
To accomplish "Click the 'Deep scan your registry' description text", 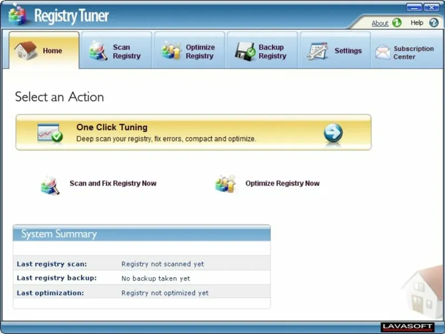I will click(x=166, y=139).
